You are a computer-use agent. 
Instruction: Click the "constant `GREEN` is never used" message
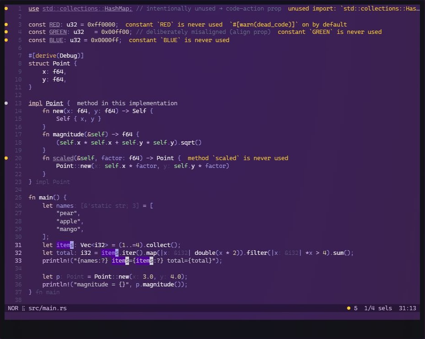point(329,32)
